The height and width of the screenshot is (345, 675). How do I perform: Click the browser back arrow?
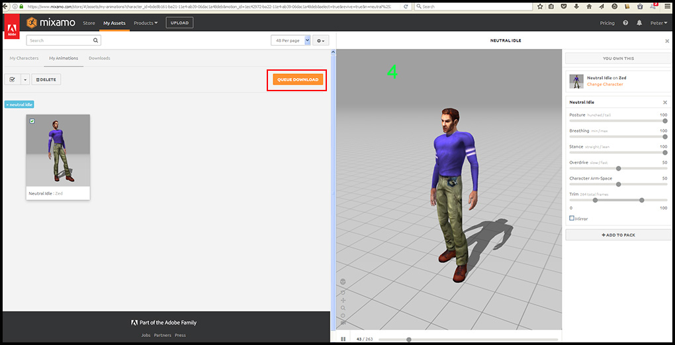pos(5,7)
